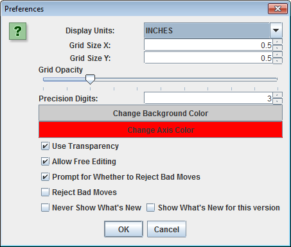
Task: Check Show What's New for this version
Action: point(150,208)
